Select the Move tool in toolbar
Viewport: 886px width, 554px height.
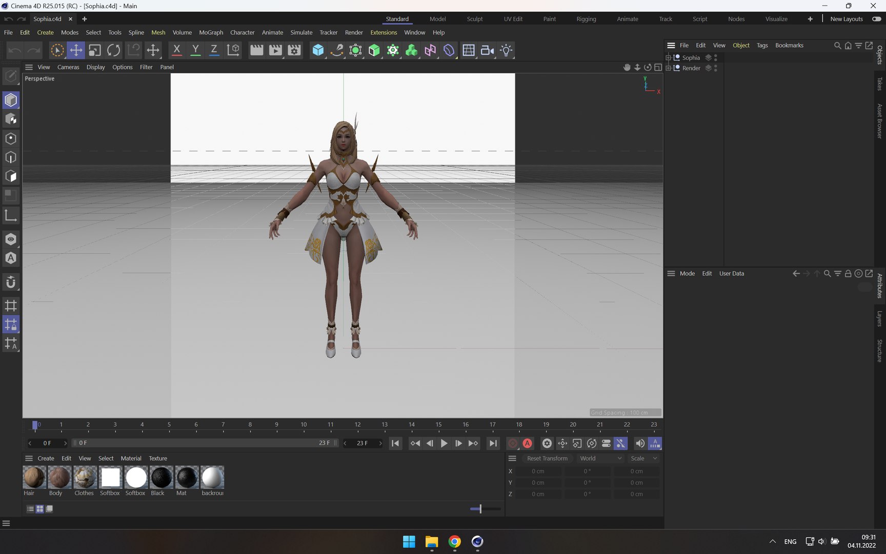[x=76, y=50]
